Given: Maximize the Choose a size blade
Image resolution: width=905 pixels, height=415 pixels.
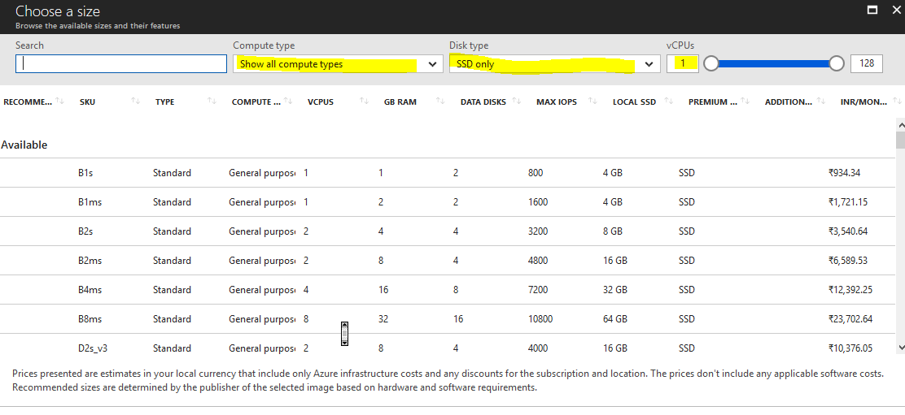Looking at the screenshot, I should point(872,10).
